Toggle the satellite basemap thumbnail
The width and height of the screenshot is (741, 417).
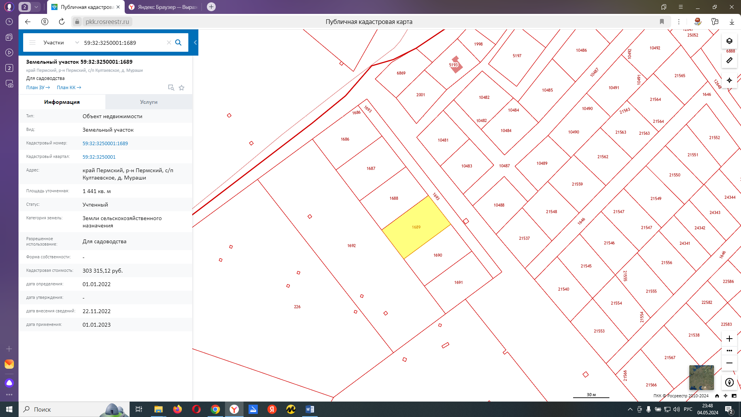click(701, 377)
